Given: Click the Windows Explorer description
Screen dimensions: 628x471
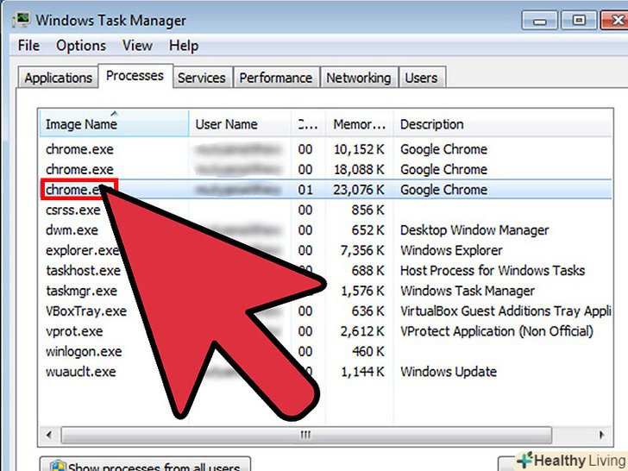Looking at the screenshot, I should pyautogui.click(x=451, y=250).
